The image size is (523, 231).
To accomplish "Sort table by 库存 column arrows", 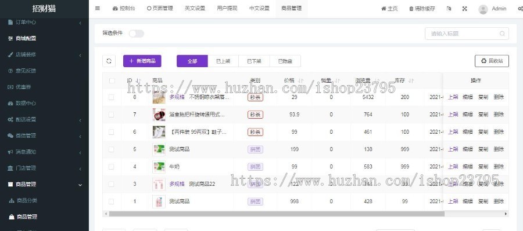I will click(411, 81).
